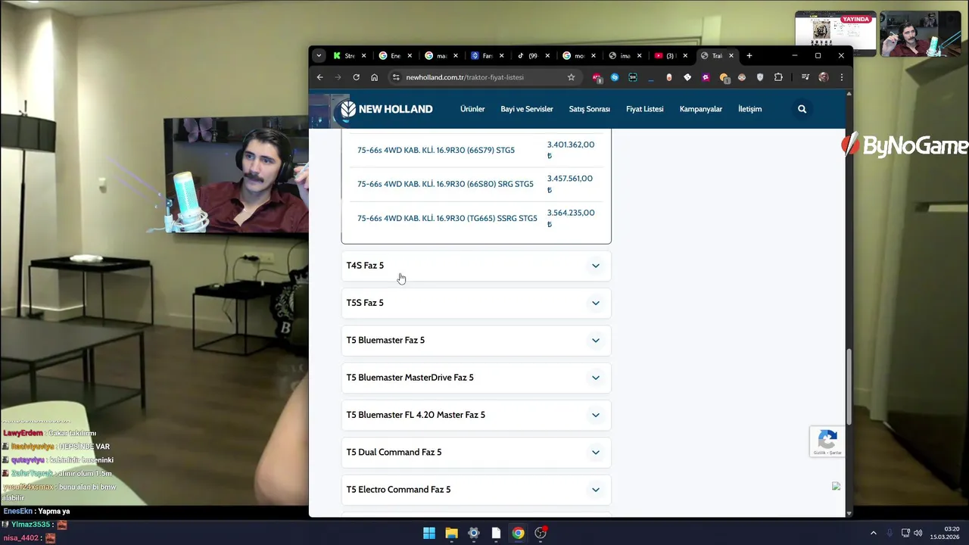Image resolution: width=969 pixels, height=545 pixels.
Task: Open OBS Studio from taskbar
Action: point(541,533)
